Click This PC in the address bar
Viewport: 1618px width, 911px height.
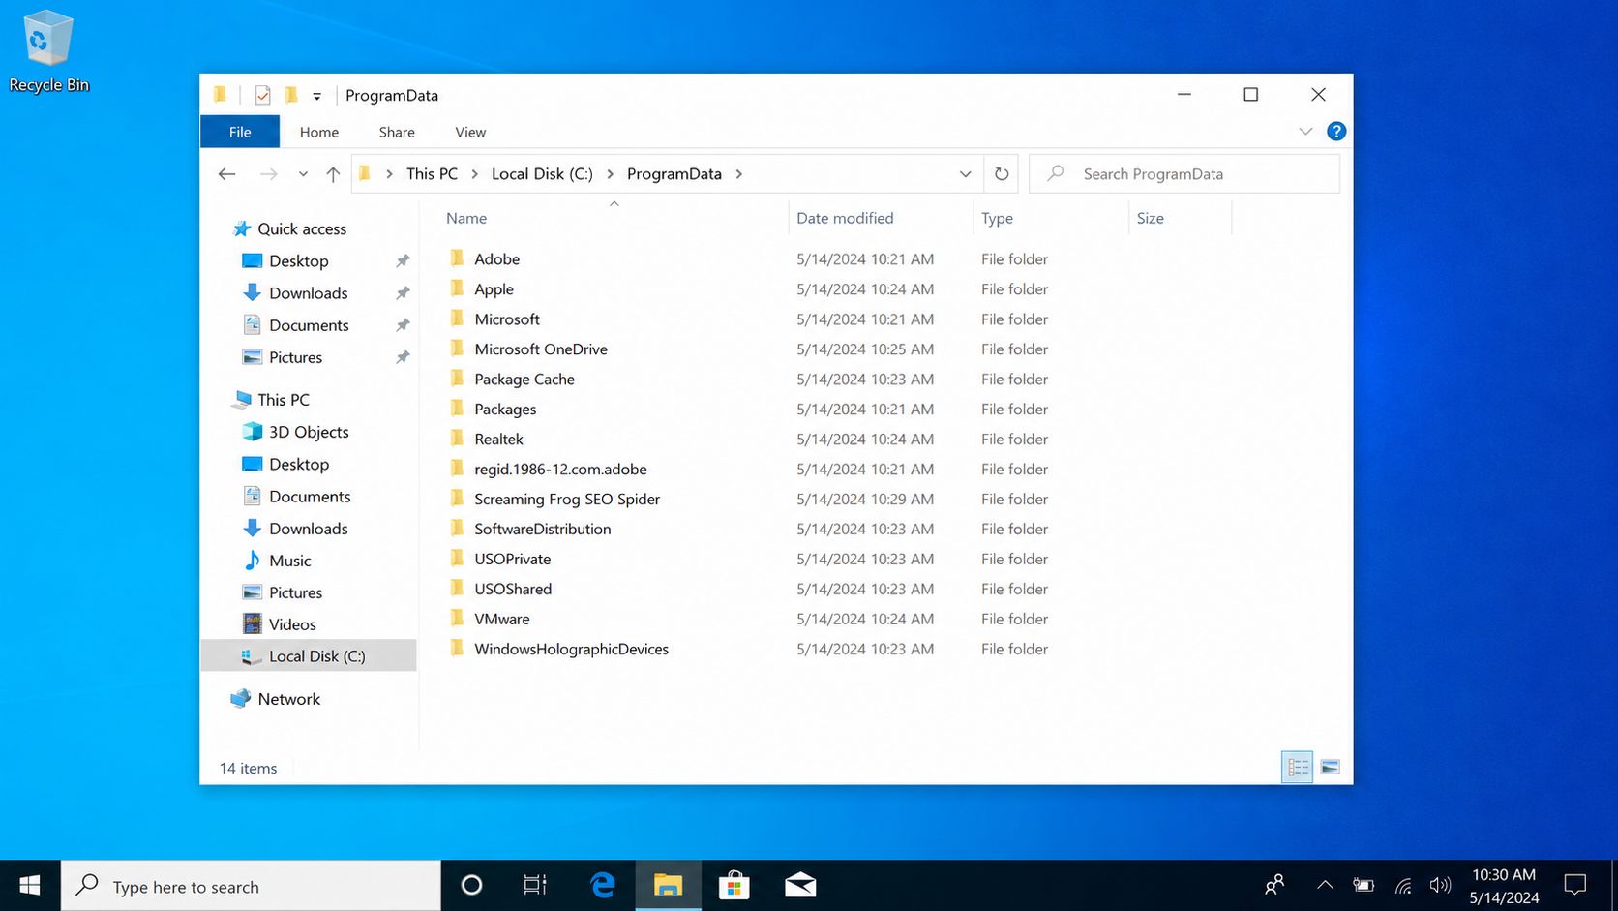[x=432, y=174]
